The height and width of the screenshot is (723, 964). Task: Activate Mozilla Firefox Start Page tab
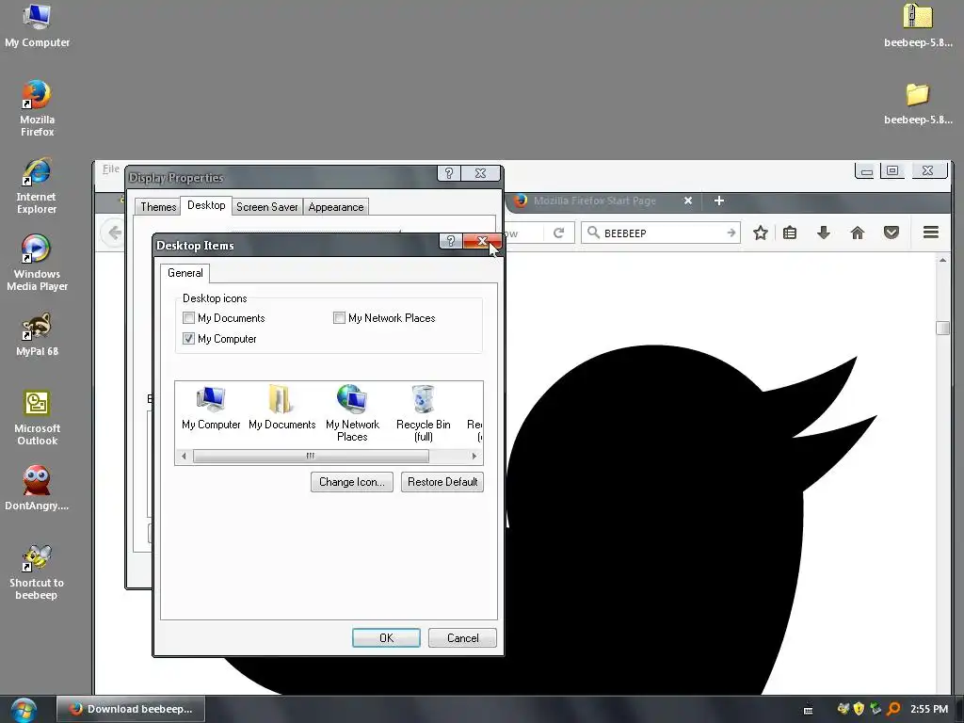[x=594, y=201]
